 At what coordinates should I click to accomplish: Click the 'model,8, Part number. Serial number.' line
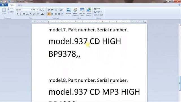pyautogui.click(x=88, y=80)
